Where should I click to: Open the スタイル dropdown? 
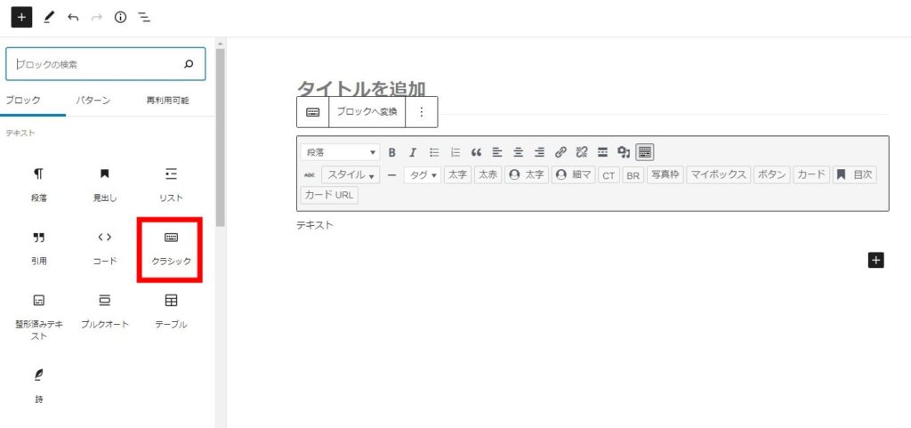click(x=351, y=174)
